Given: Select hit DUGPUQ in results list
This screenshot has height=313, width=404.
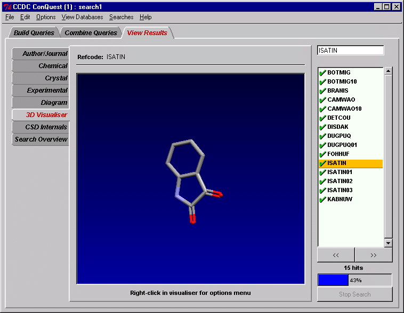Looking at the screenshot, I should coord(339,136).
